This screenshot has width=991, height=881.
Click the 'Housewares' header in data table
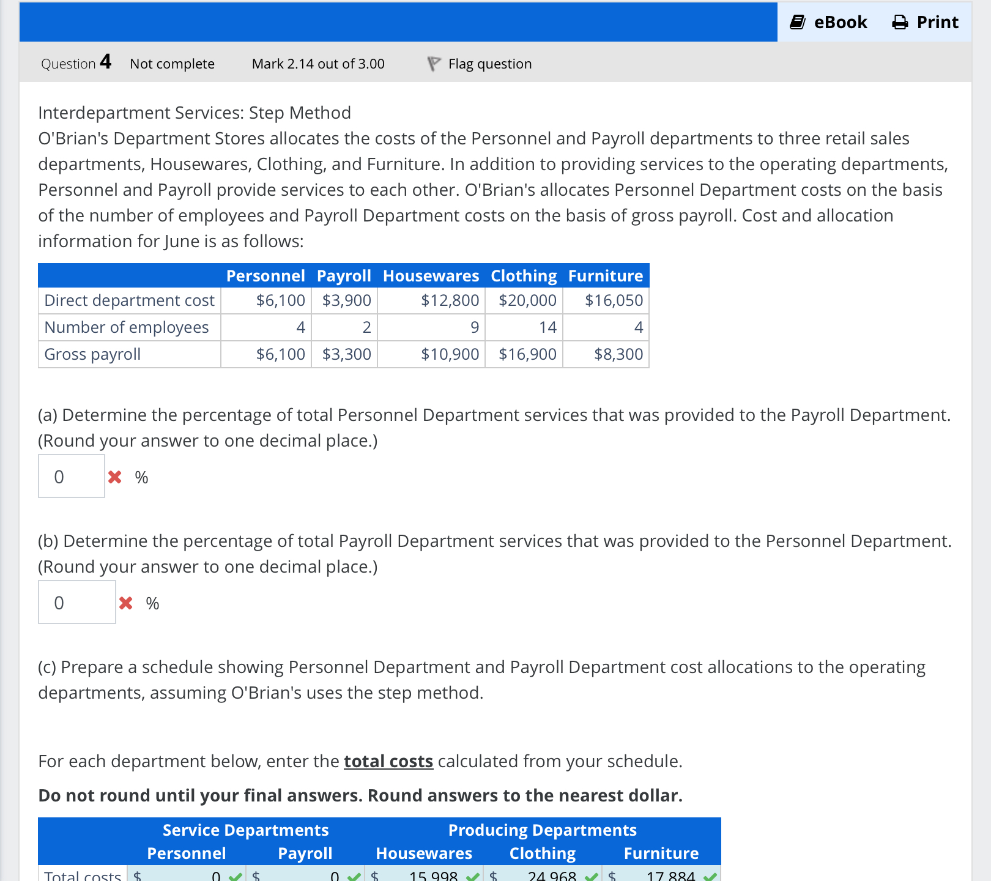coord(431,276)
